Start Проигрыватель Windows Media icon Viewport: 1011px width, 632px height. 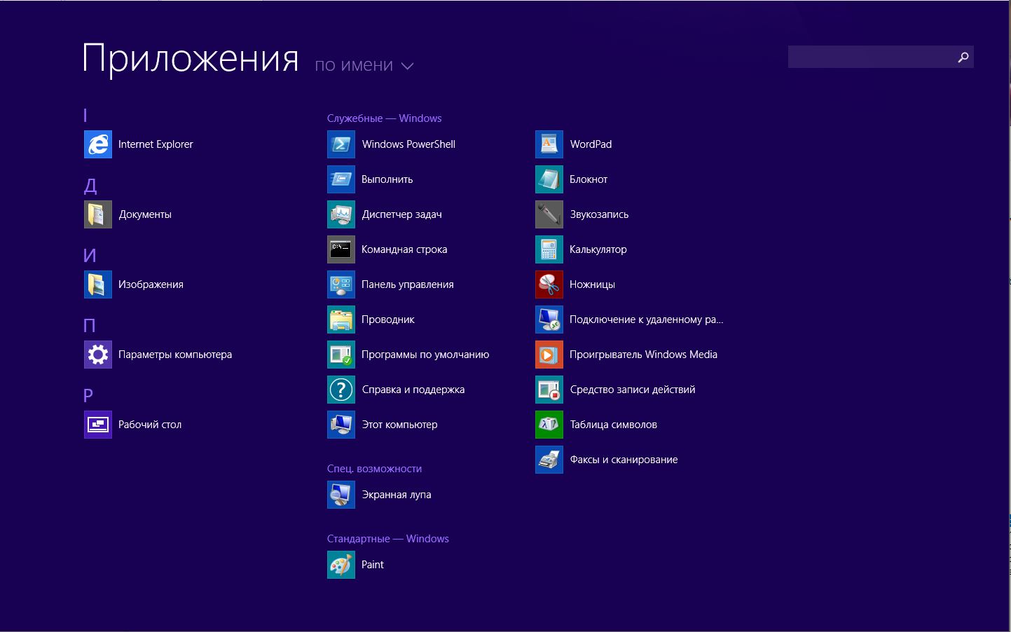click(549, 355)
